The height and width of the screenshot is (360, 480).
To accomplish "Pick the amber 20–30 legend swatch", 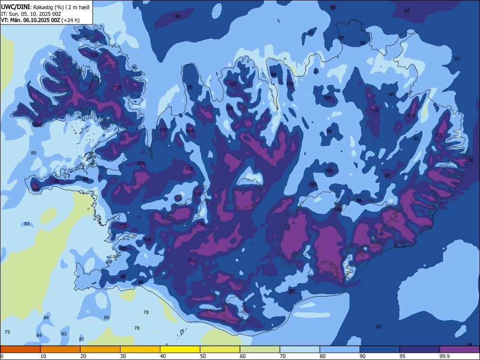I will [100, 349].
